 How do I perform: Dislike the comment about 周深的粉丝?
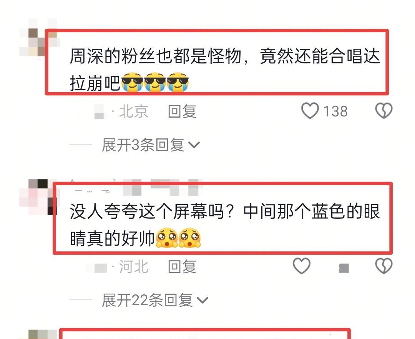point(384,111)
